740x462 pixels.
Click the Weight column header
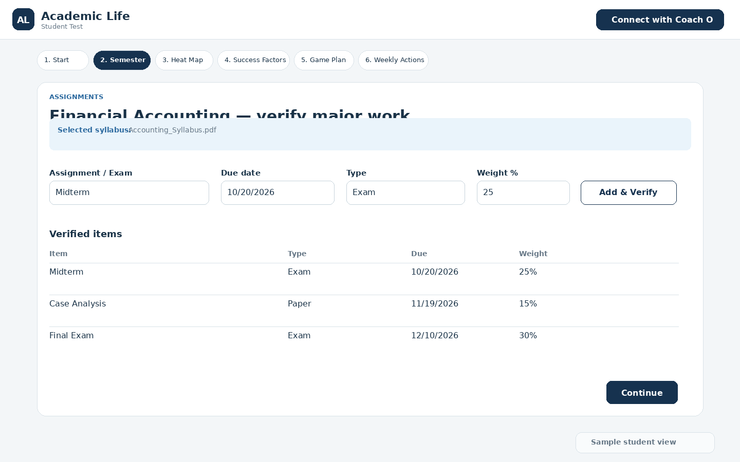533,254
